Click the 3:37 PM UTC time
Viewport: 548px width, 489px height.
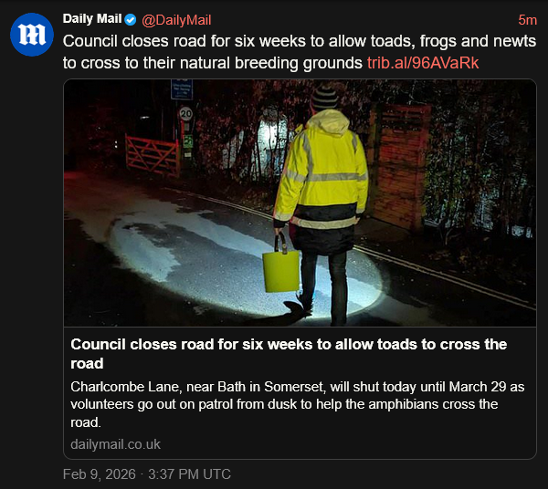tap(189, 474)
